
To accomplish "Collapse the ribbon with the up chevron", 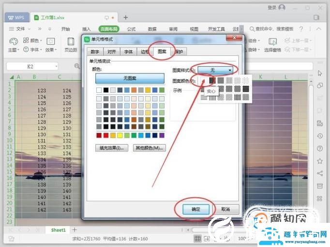I will tap(319, 29).
